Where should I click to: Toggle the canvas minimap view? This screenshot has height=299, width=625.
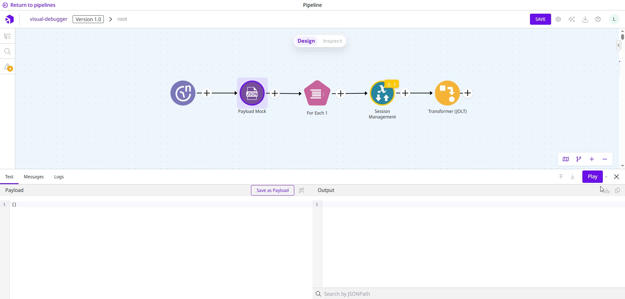[566, 159]
